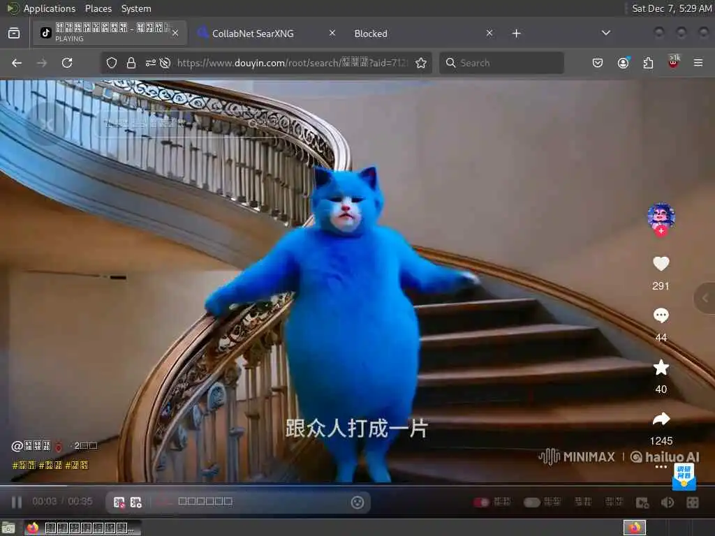Open the Firefox account icon

click(623, 63)
